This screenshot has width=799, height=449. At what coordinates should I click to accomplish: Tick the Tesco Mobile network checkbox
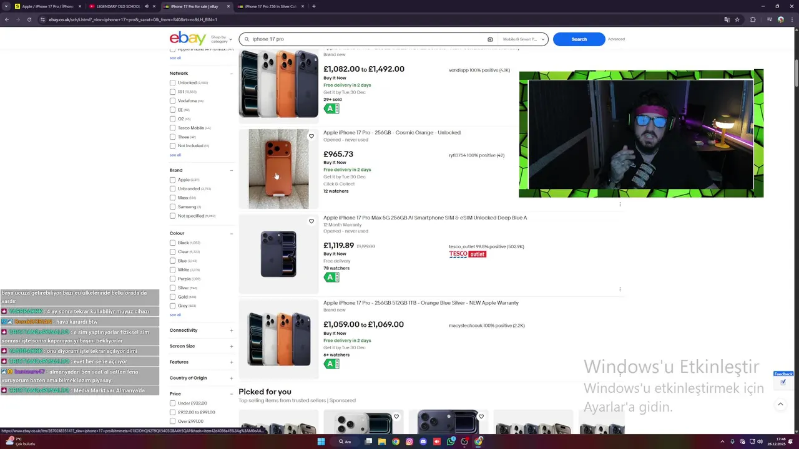click(x=172, y=128)
